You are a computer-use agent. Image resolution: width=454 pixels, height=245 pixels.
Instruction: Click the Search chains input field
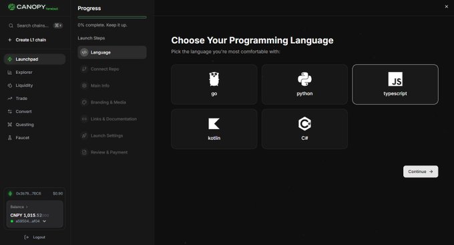(x=35, y=26)
